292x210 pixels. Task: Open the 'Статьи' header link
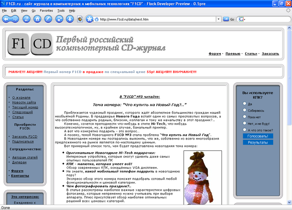251,53
